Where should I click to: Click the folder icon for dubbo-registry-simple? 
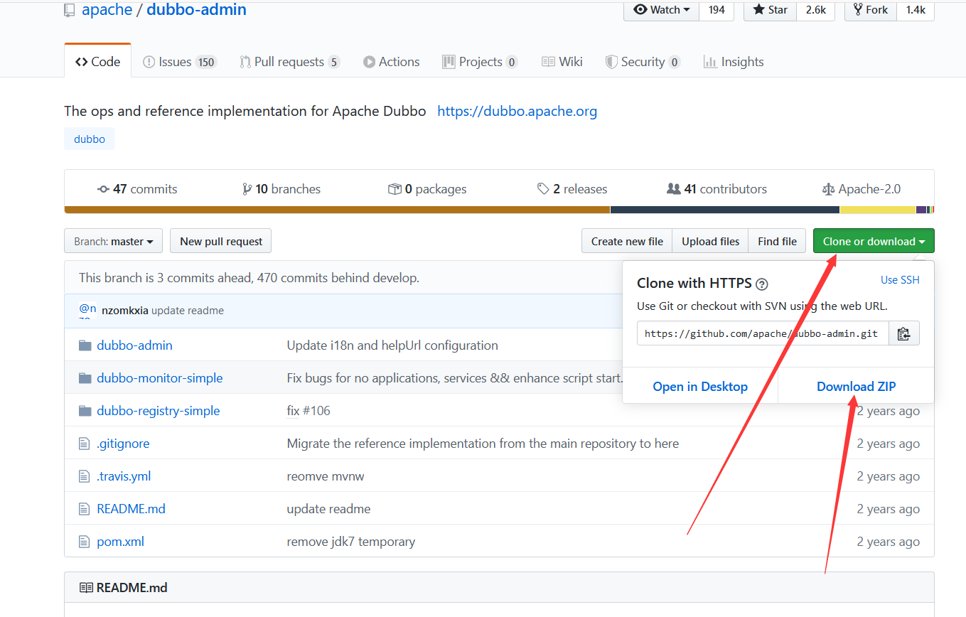click(85, 411)
